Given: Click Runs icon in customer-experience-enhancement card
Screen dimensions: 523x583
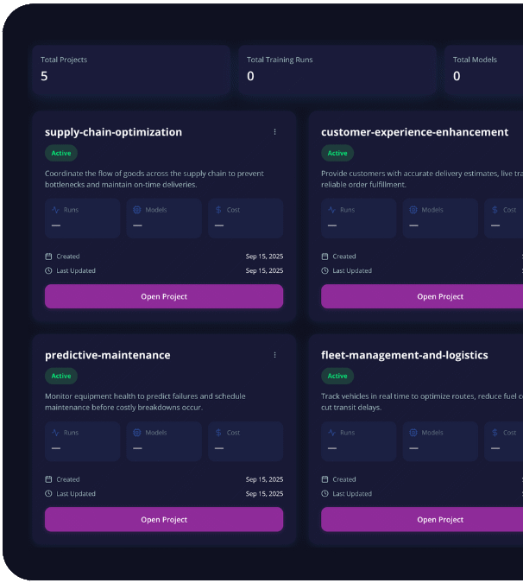Looking at the screenshot, I should tap(331, 210).
